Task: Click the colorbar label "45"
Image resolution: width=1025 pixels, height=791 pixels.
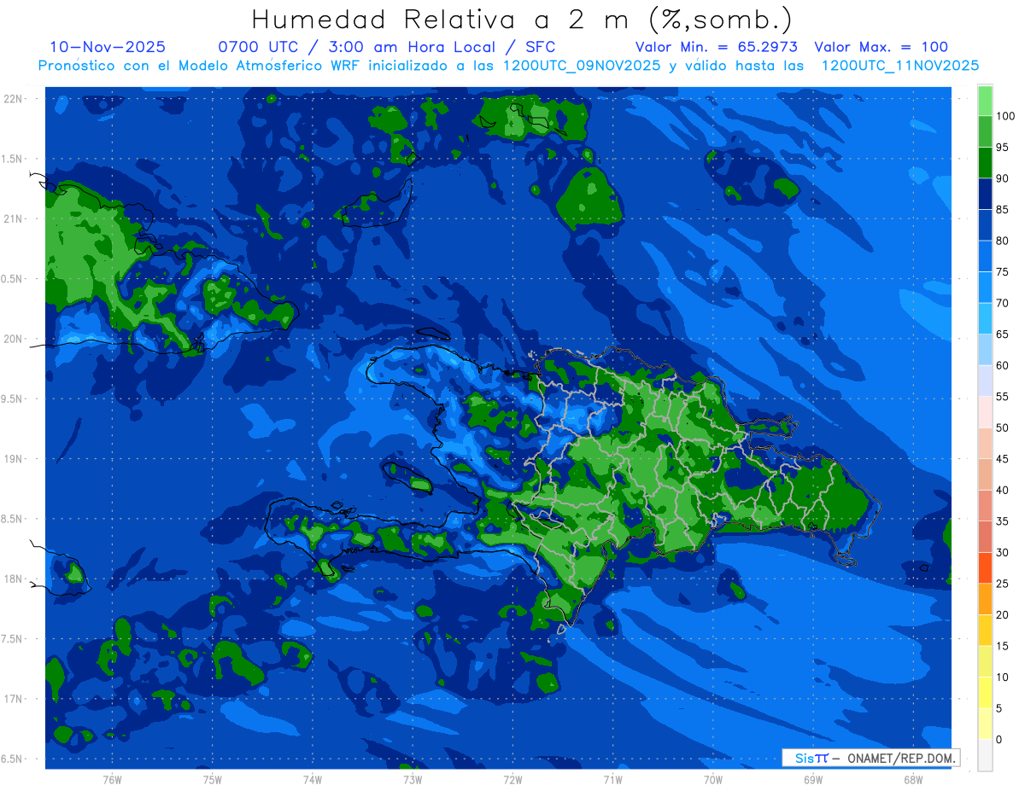Action: 1002,459
